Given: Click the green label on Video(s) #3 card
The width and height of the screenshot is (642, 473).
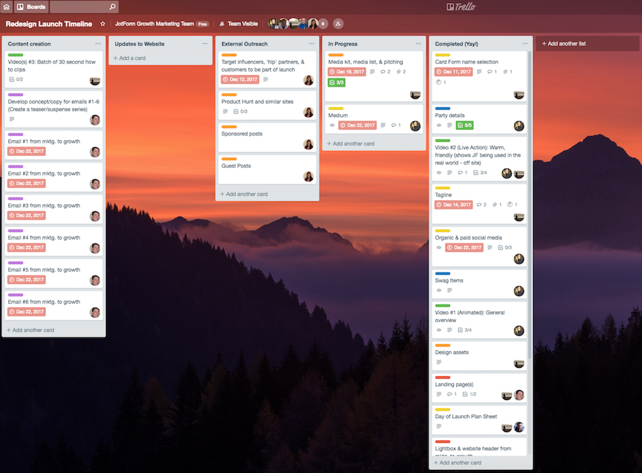Looking at the screenshot, I should point(15,55).
